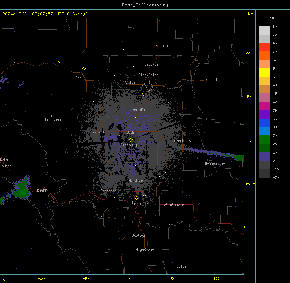Viewport: 290px width, 283px height.
Task: Click the Ponoka city label
Action: point(161,46)
